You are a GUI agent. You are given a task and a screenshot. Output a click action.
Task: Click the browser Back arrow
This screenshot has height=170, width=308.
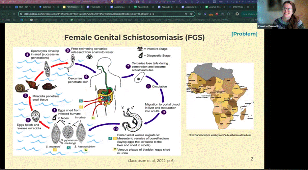3,14
